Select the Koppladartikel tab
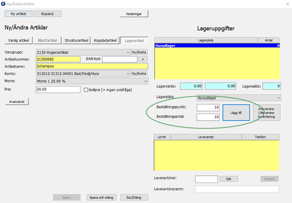Image resolution: width=292 pixels, height=203 pixels. click(x=105, y=41)
